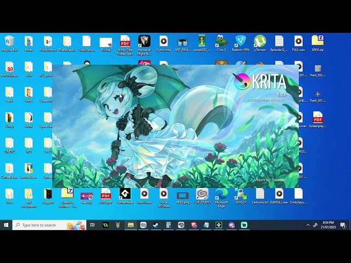Open Calculator from the taskbar
This screenshot has height=263, width=351.
[168, 225]
